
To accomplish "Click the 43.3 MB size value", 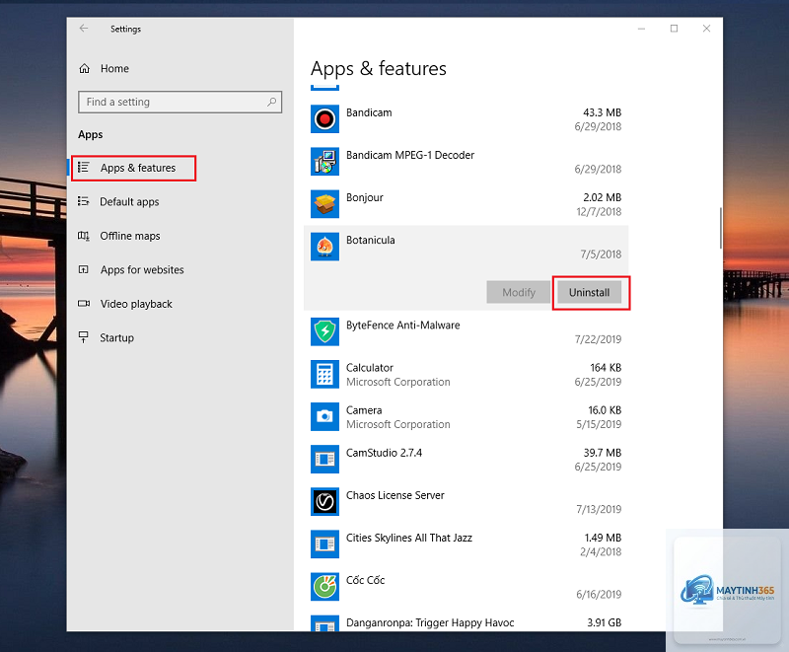I will click(602, 112).
